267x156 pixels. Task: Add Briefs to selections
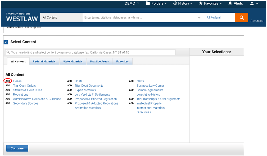(x=70, y=81)
